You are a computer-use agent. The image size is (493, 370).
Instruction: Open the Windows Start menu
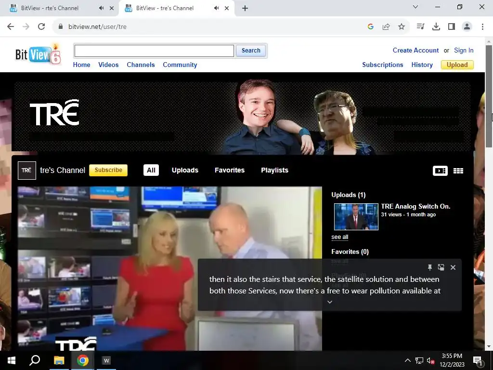(12, 360)
